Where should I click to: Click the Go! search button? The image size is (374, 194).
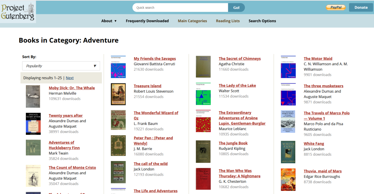pyautogui.click(x=237, y=7)
